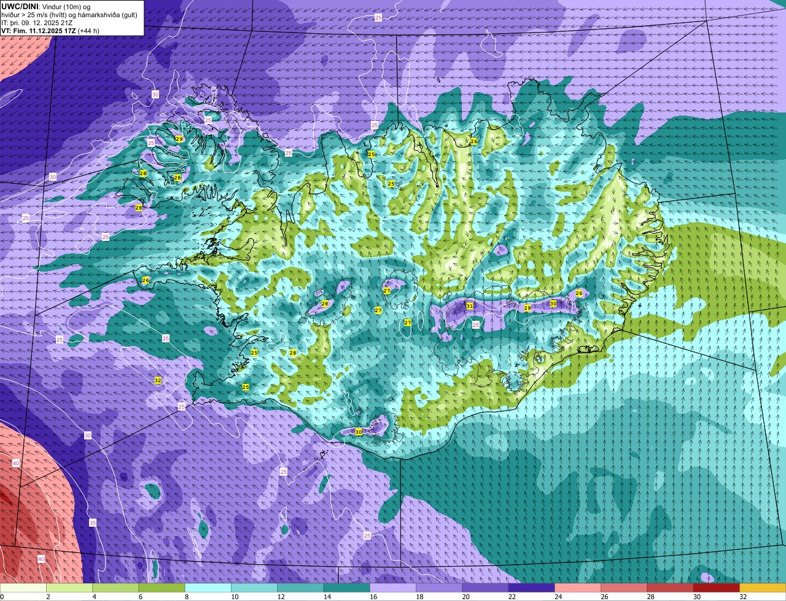Click legend scale label "2"
The width and height of the screenshot is (786, 601).
pos(47,597)
